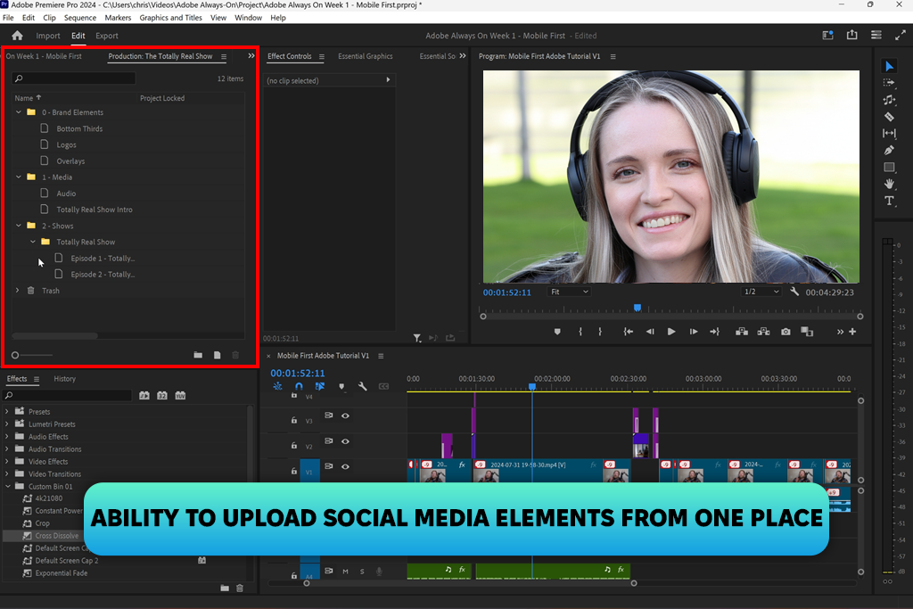Create new bin in Production panel

(198, 355)
